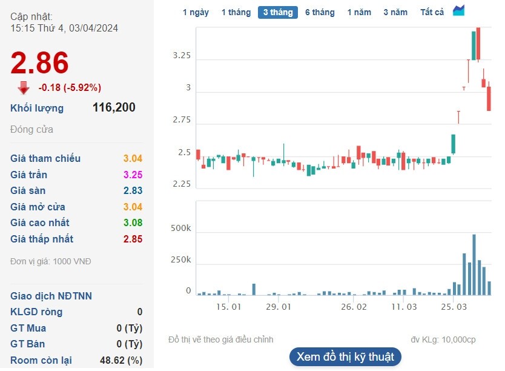Click the 'Giá trần' value 3.25

click(x=133, y=175)
